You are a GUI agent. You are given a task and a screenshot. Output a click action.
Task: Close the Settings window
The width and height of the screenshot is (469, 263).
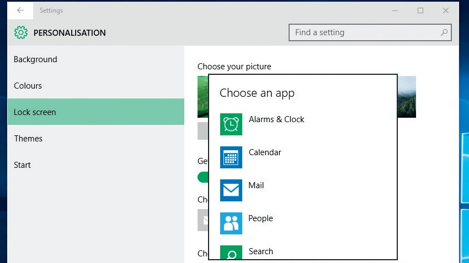(446, 10)
